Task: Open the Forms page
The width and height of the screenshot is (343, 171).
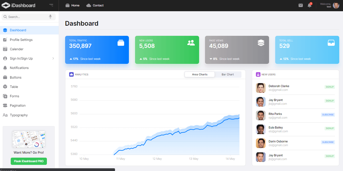Action: [x=29, y=96]
